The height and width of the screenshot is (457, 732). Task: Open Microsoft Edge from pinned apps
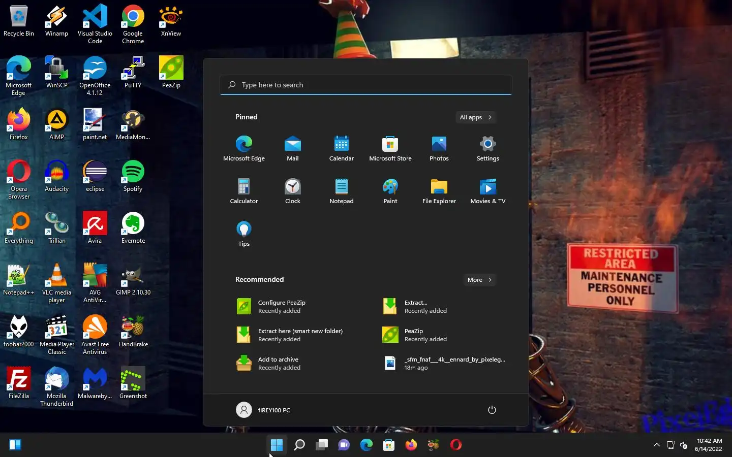coord(243,148)
